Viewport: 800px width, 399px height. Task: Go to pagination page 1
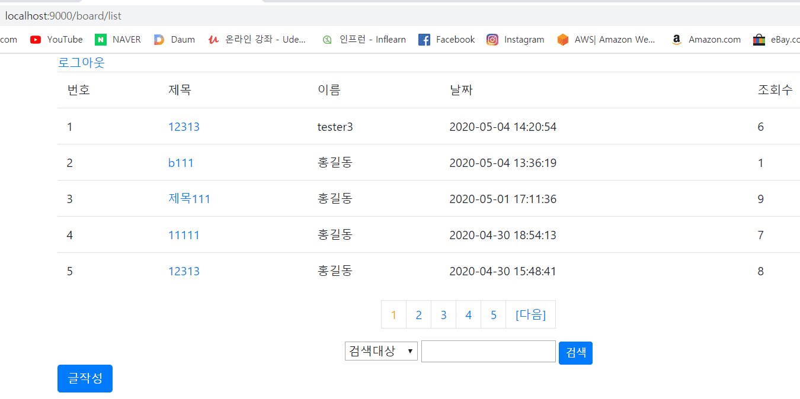click(394, 314)
